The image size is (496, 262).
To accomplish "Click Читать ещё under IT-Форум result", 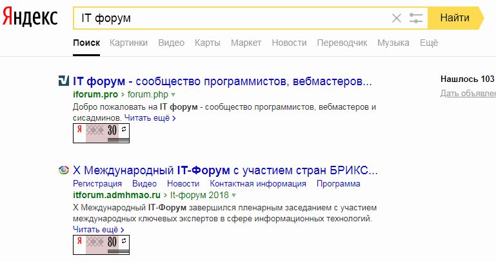I will coord(99,229).
